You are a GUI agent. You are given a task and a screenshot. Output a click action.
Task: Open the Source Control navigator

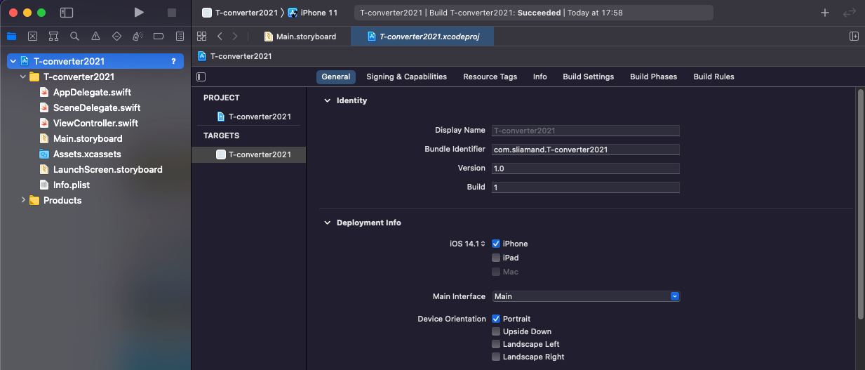(x=32, y=37)
